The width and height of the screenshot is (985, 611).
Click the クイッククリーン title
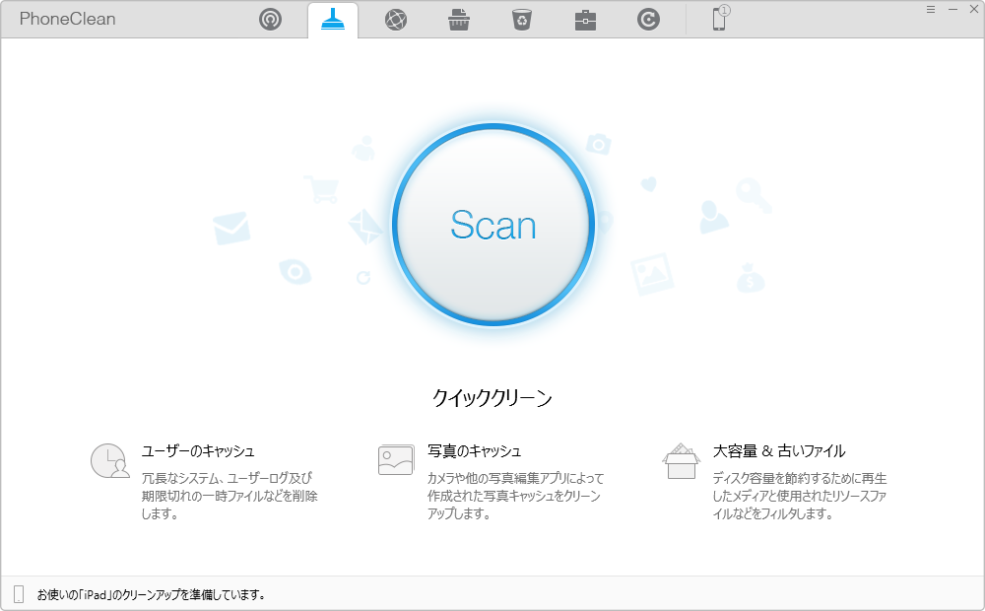(x=492, y=398)
